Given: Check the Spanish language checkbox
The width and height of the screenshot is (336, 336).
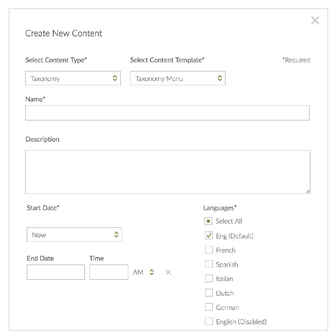Looking at the screenshot, I should point(209,264).
